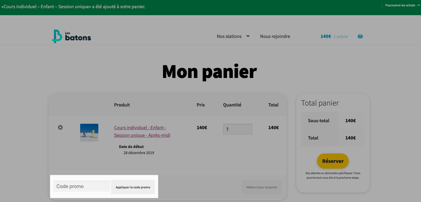Click the Mon panier heading
Screen dimensions: 421x202
pyautogui.click(x=210, y=72)
